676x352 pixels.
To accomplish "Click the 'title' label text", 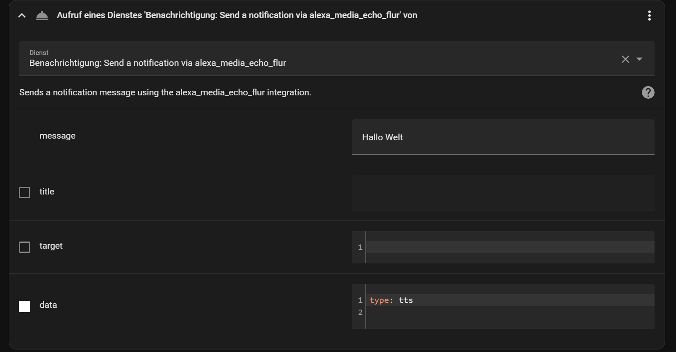I will tap(47, 192).
